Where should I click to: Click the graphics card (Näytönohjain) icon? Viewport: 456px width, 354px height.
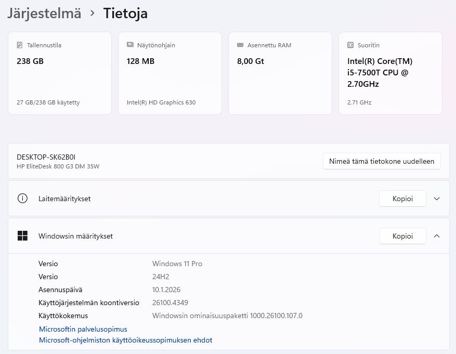point(130,45)
